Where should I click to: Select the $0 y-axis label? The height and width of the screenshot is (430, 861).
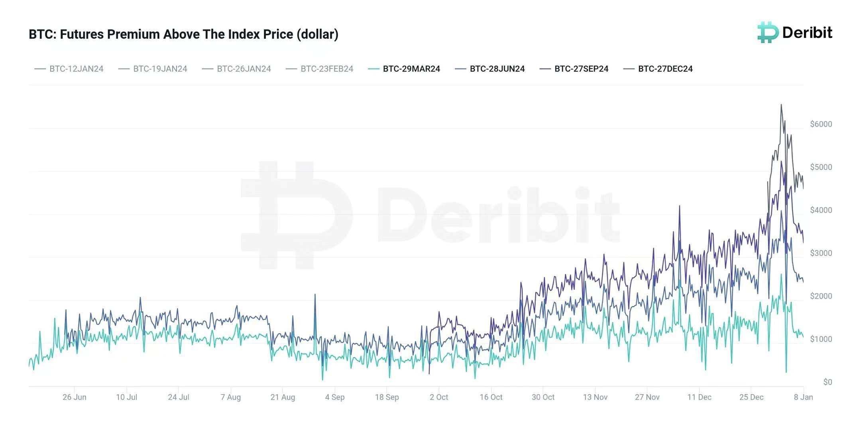(x=828, y=382)
